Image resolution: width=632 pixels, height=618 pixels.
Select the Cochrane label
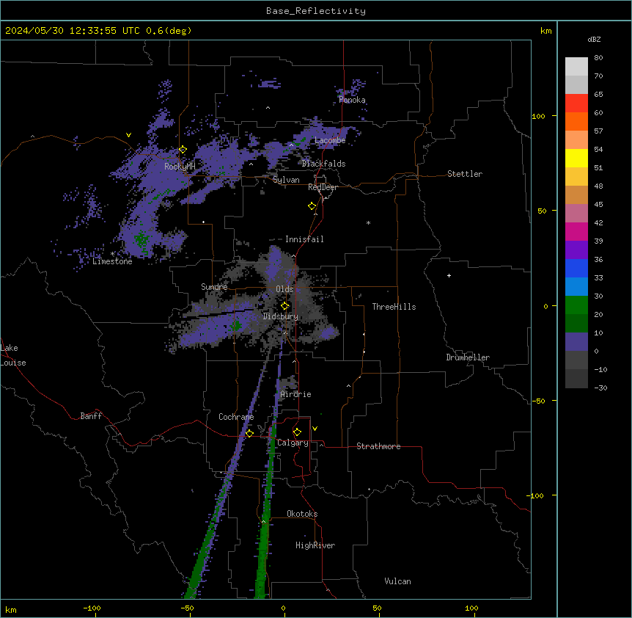click(236, 417)
